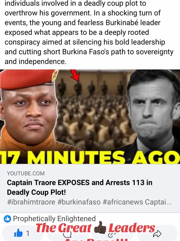The height and width of the screenshot is (241, 180).
Task: Click the post text about the coup plot
Action: click(89, 32)
